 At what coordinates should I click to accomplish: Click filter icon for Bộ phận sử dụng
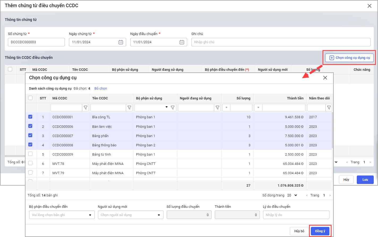pos(173,108)
